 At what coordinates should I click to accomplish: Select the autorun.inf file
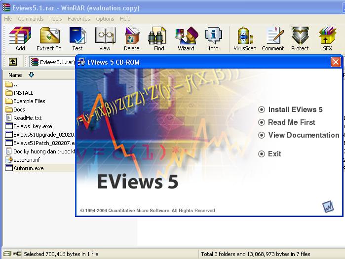pos(22,160)
